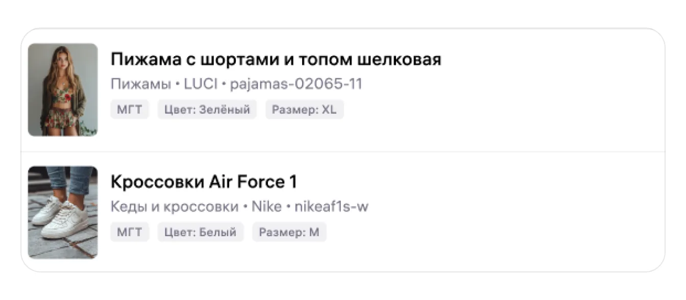Screen dimensions: 686x300
Task: Select the 'Пижамы' category text
Action: tap(140, 84)
